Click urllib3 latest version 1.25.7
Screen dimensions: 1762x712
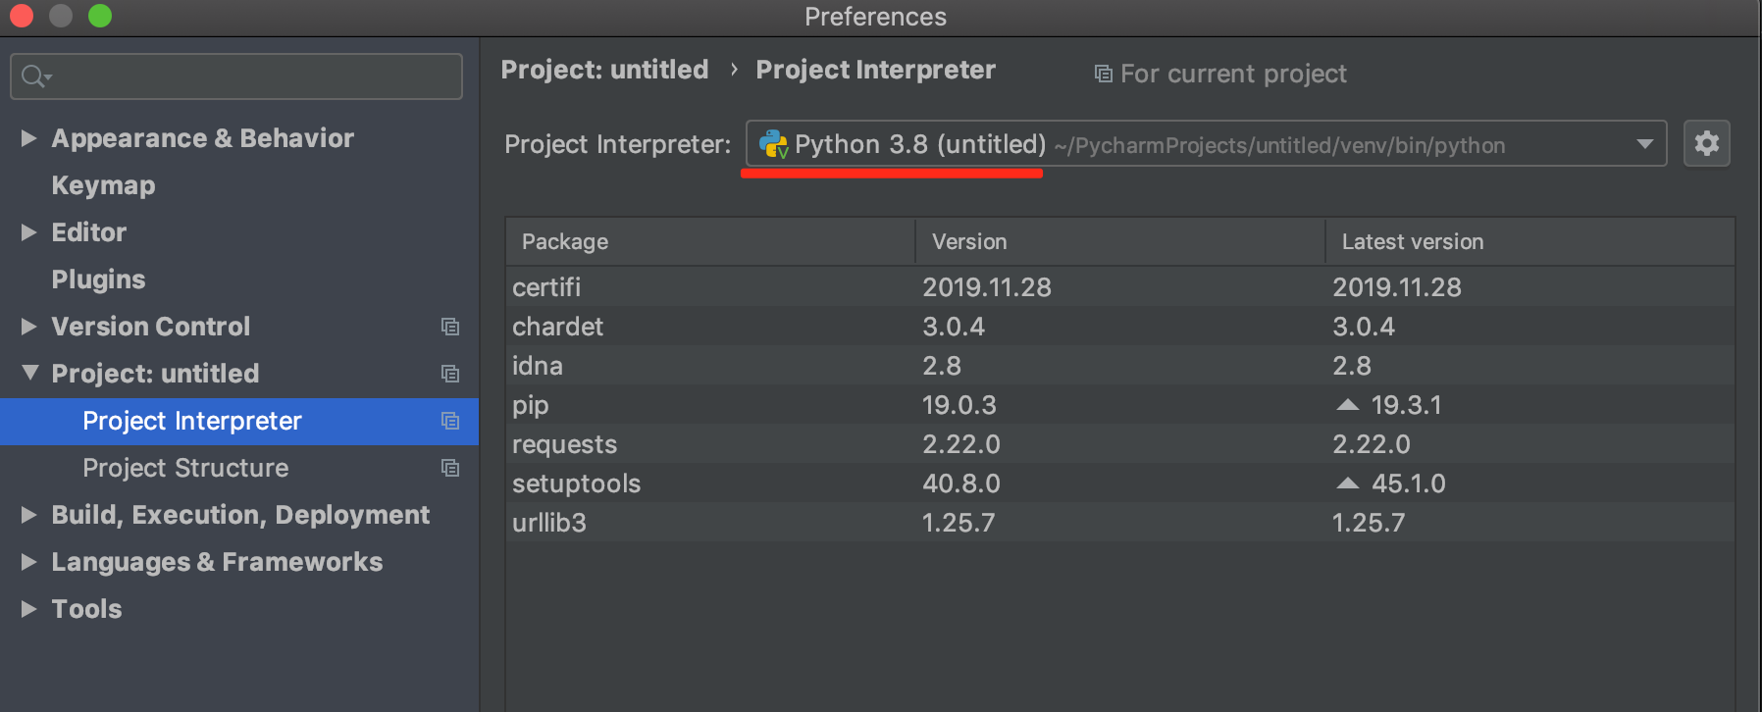pyautogui.click(x=1369, y=523)
